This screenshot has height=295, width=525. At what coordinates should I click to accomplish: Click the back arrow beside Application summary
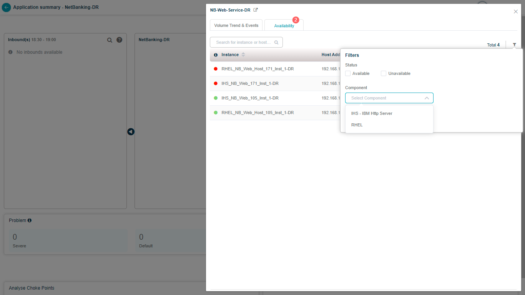pos(6,7)
